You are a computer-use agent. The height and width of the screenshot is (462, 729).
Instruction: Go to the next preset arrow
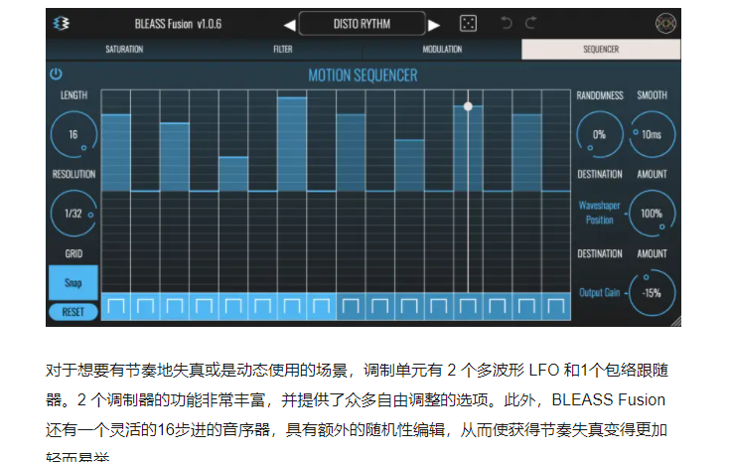(x=434, y=24)
